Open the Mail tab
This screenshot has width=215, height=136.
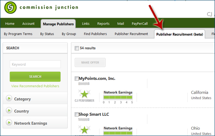120,24
